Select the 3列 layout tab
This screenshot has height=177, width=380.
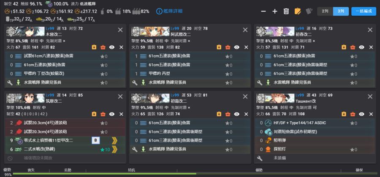(341, 11)
